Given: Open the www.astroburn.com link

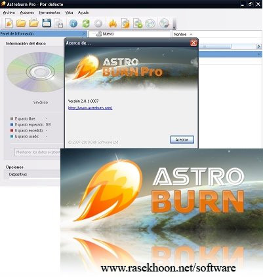Looking at the screenshot, I should (x=91, y=108).
